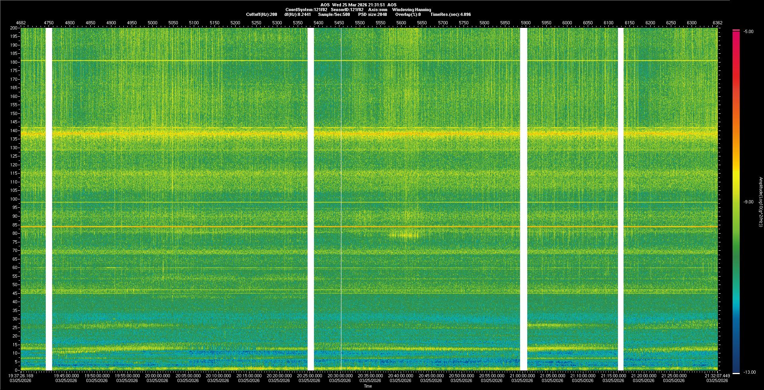The width and height of the screenshot is (764, 390).
Task: Click the 21:00:00.000 time axis label
Action: [x=522, y=375]
